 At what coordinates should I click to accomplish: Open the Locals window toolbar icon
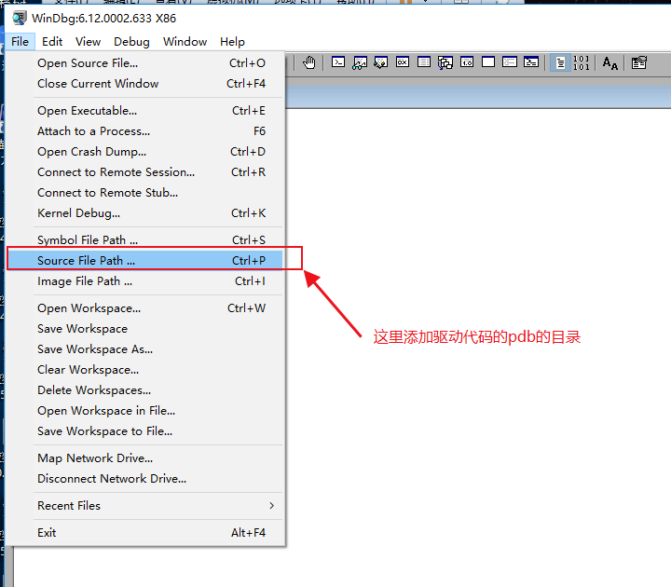click(381, 62)
